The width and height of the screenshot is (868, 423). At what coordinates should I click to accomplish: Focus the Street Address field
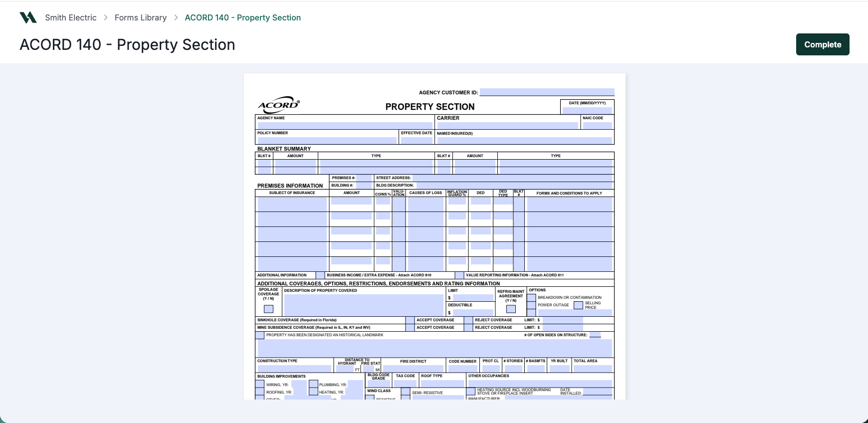click(512, 178)
